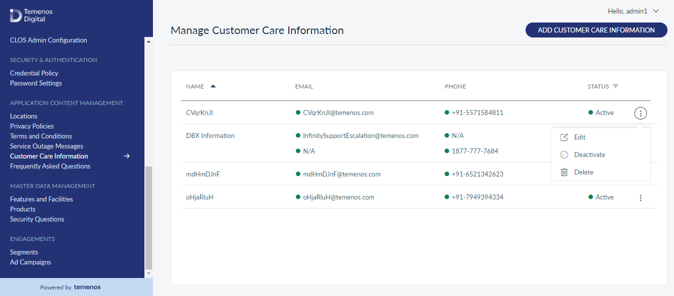Image resolution: width=674 pixels, height=296 pixels.
Task: Click sidebar scrollbar down arrow
Action: (x=148, y=273)
